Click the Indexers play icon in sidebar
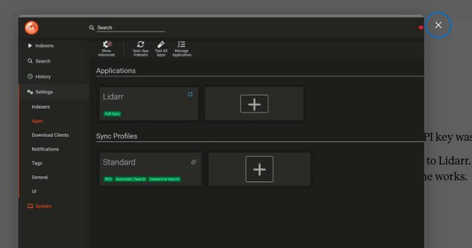Screen dimensions: 472x248 (30, 46)
